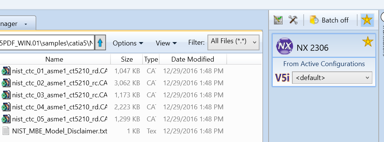This screenshot has width=384, height=142.
Task: Click the folder path input field
Action: point(47,43)
